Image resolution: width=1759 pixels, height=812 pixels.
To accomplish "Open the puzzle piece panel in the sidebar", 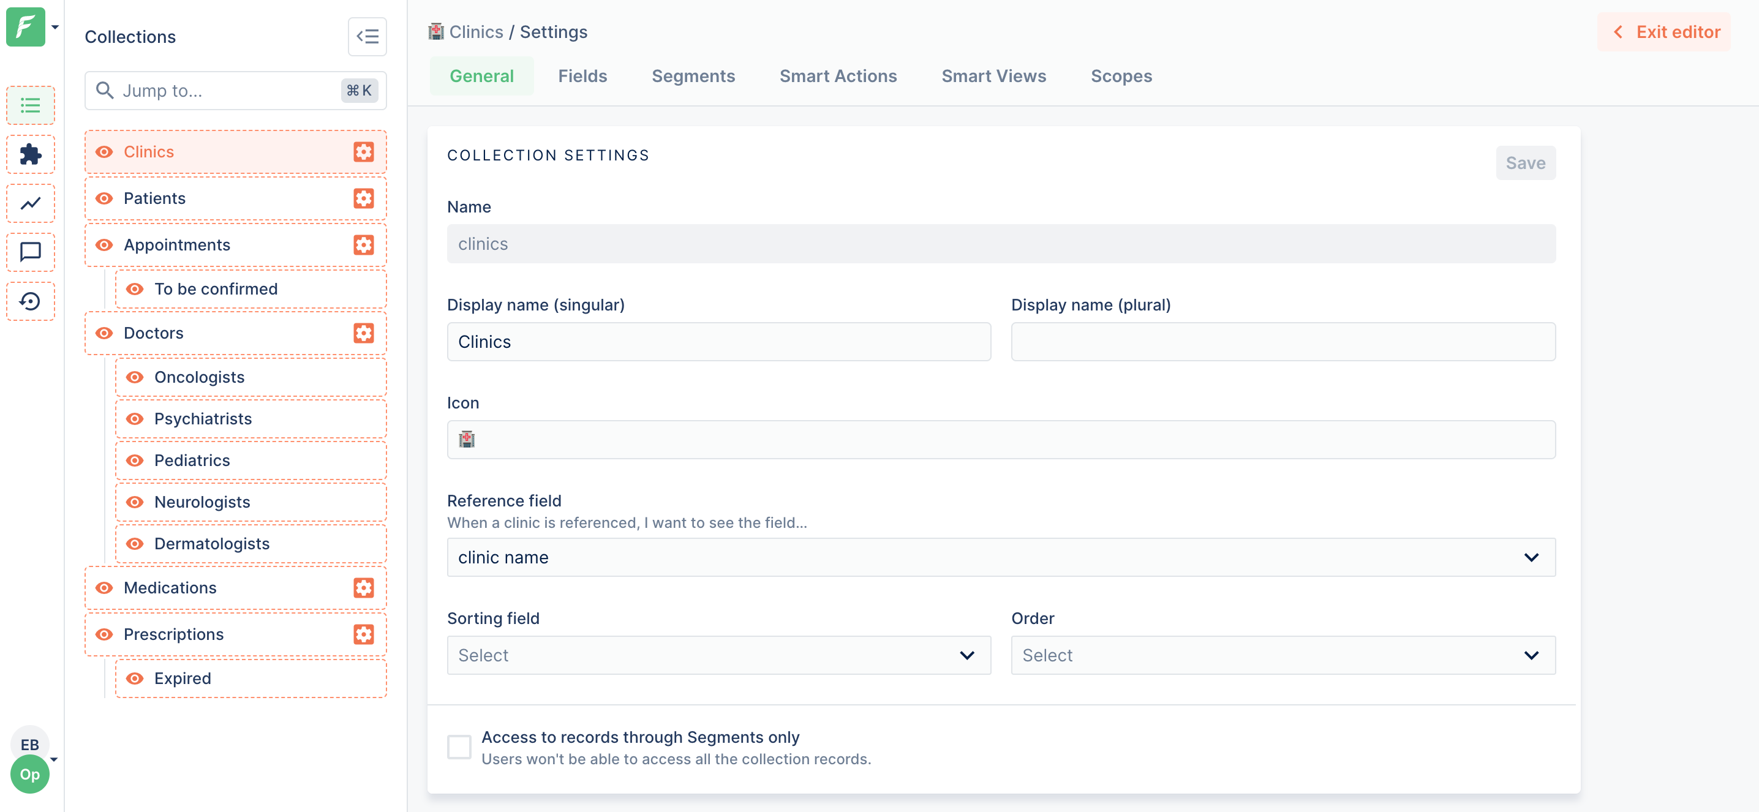I will tap(30, 154).
